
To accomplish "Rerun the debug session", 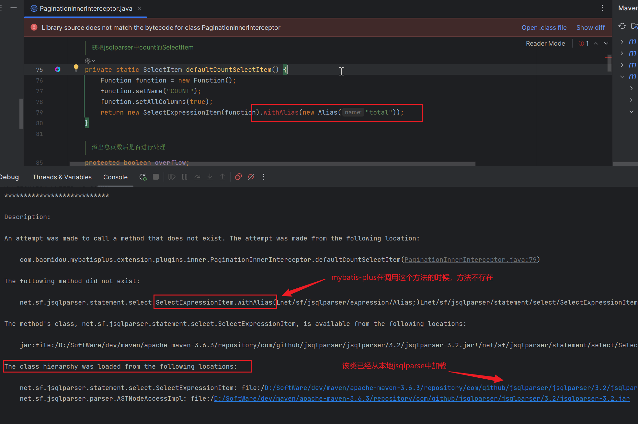I will tap(143, 177).
